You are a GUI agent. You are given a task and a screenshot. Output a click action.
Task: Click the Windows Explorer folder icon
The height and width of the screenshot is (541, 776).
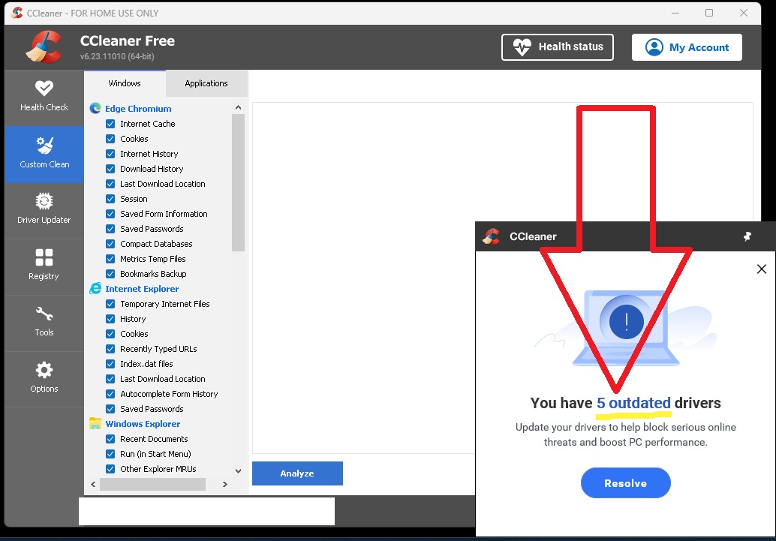[95, 424]
